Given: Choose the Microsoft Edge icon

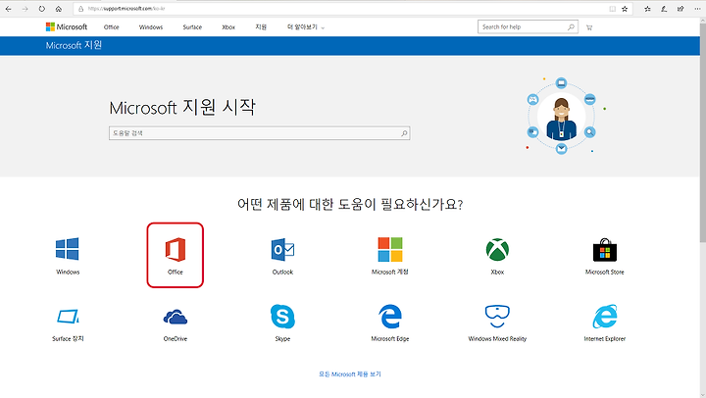Looking at the screenshot, I should [390, 316].
